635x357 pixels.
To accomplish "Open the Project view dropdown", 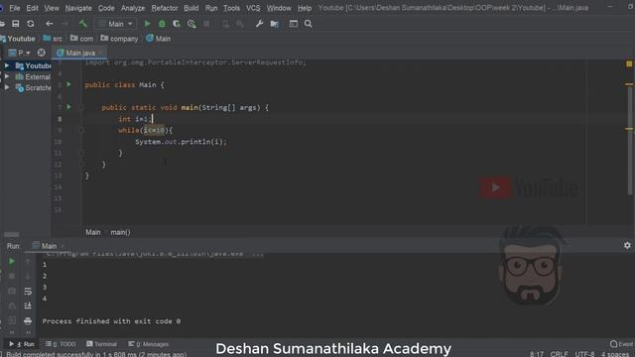I will tap(20, 53).
